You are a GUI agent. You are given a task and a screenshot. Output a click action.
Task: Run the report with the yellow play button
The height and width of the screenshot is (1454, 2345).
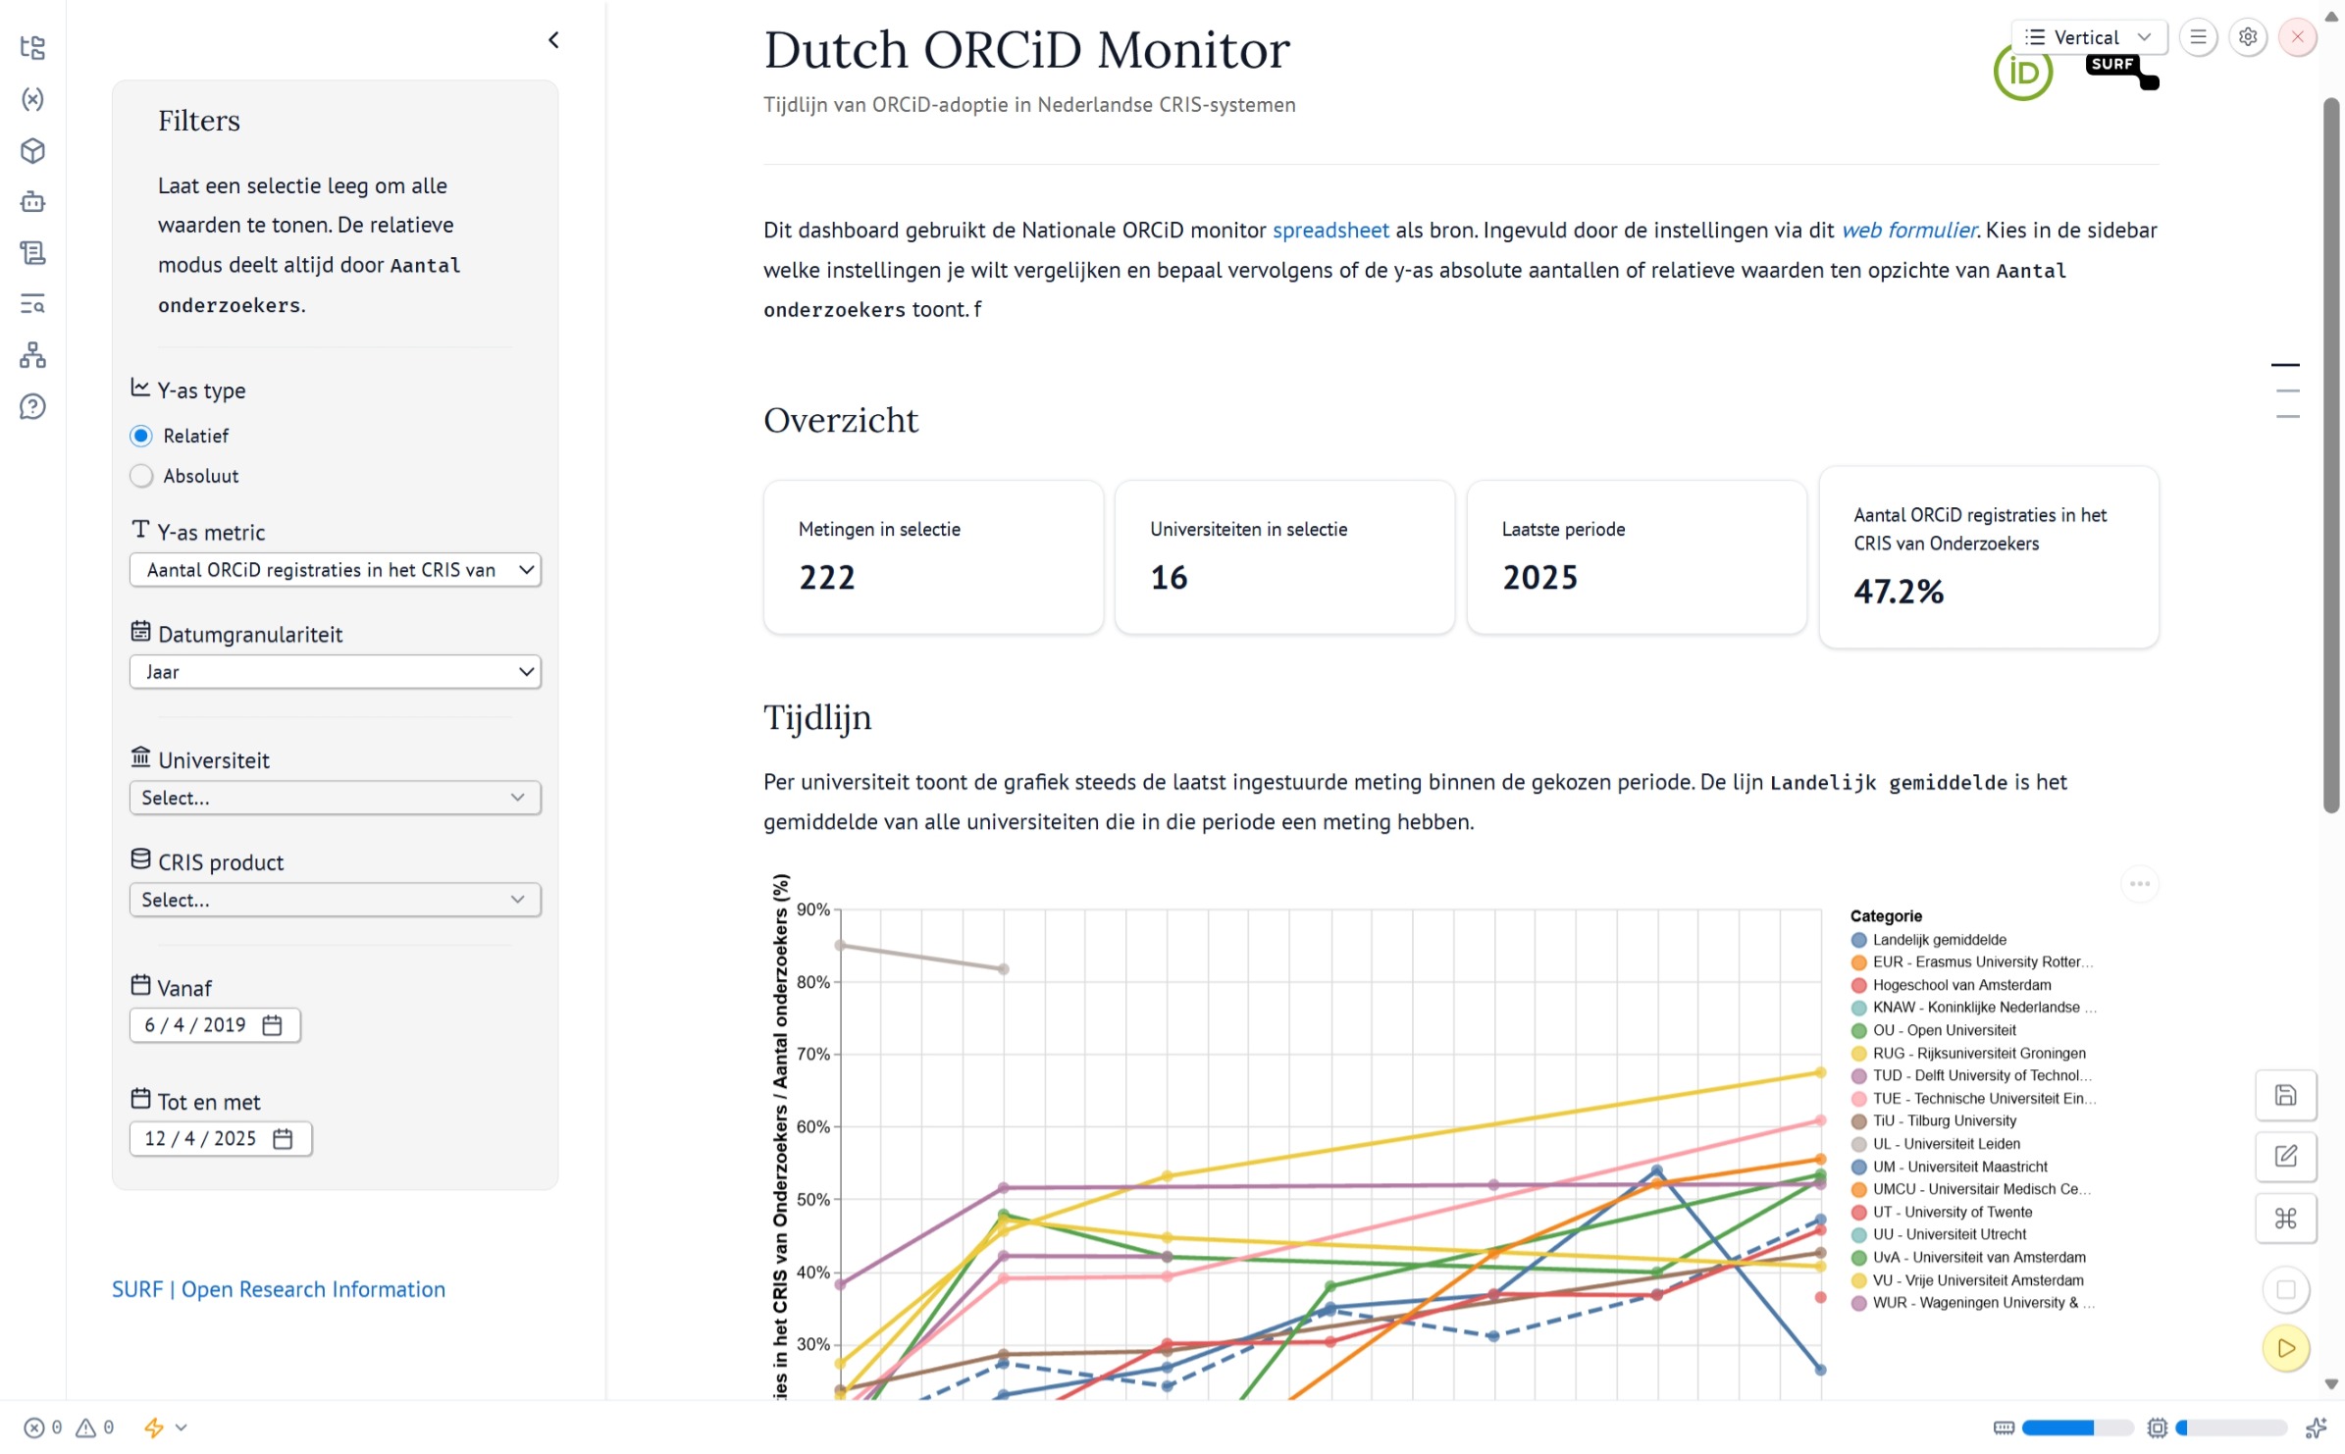click(x=2286, y=1347)
